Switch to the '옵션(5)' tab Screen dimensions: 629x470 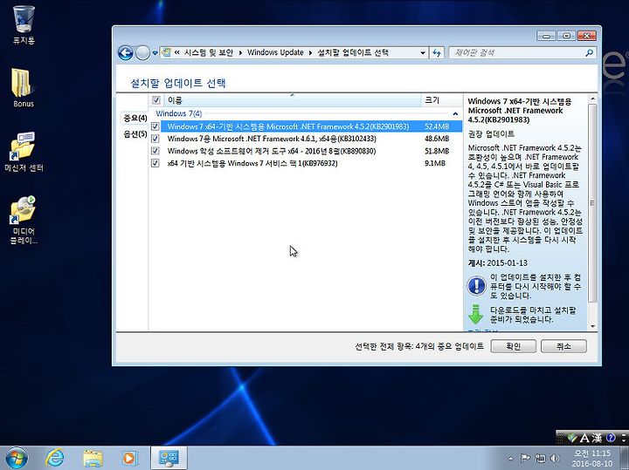coord(135,134)
